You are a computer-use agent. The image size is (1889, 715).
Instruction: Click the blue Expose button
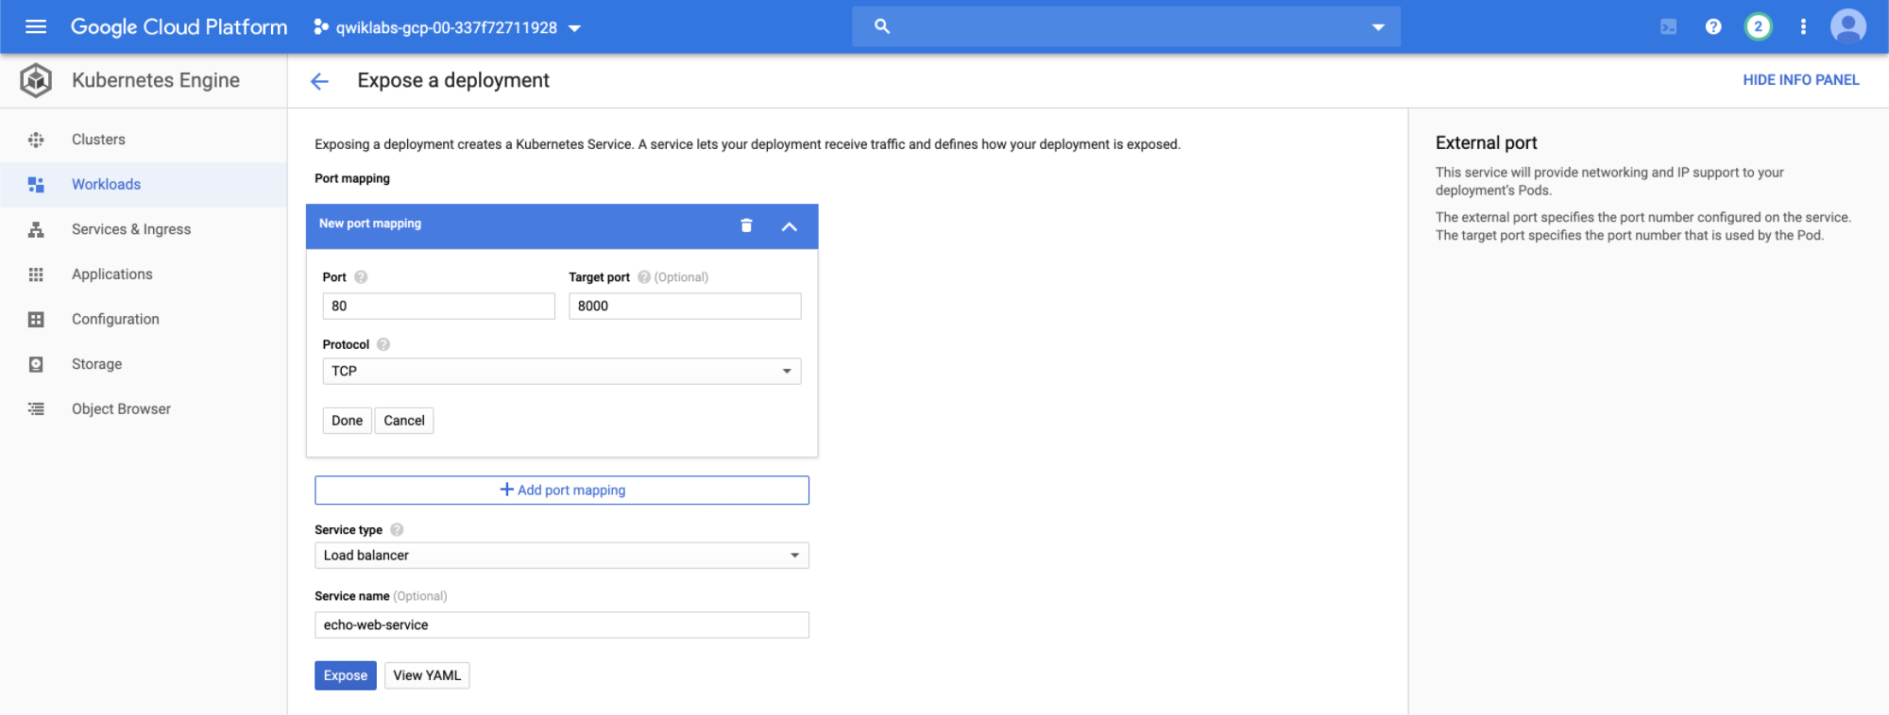(346, 675)
